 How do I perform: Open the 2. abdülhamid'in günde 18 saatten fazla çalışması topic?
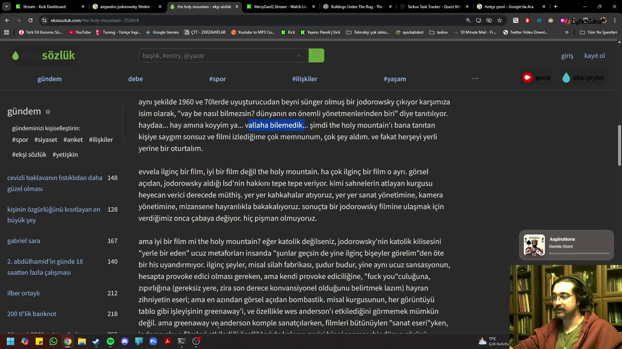coord(45,267)
